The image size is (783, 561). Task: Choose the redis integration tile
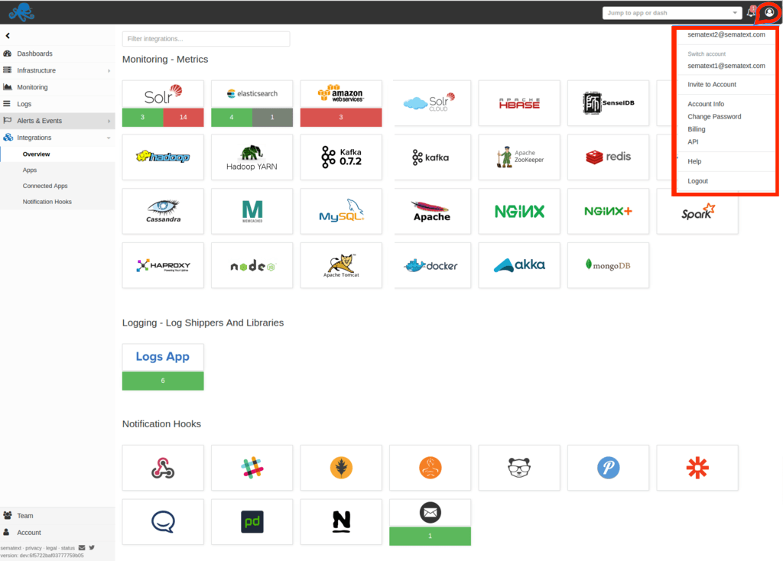(x=608, y=157)
